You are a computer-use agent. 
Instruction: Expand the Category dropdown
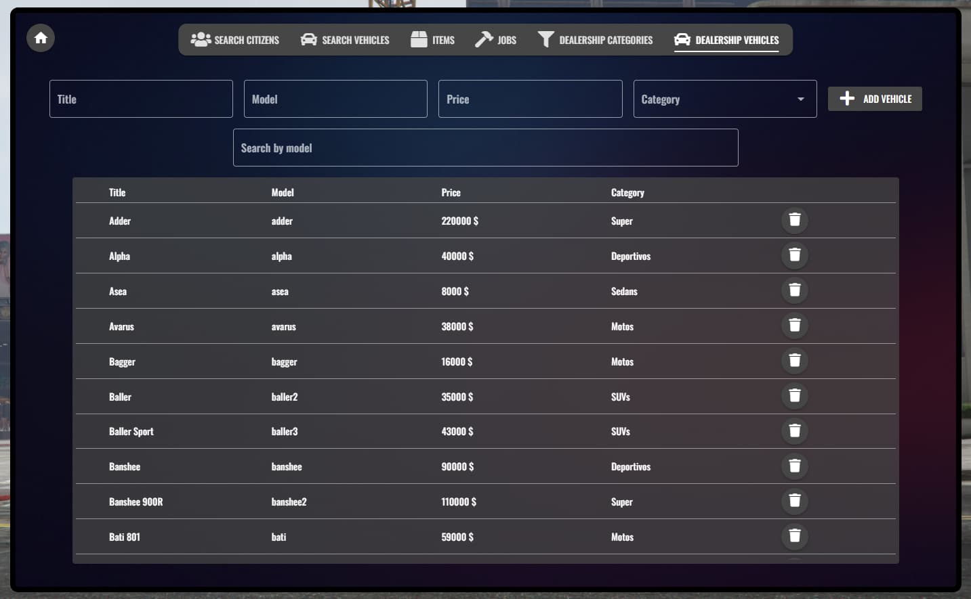[725, 99]
